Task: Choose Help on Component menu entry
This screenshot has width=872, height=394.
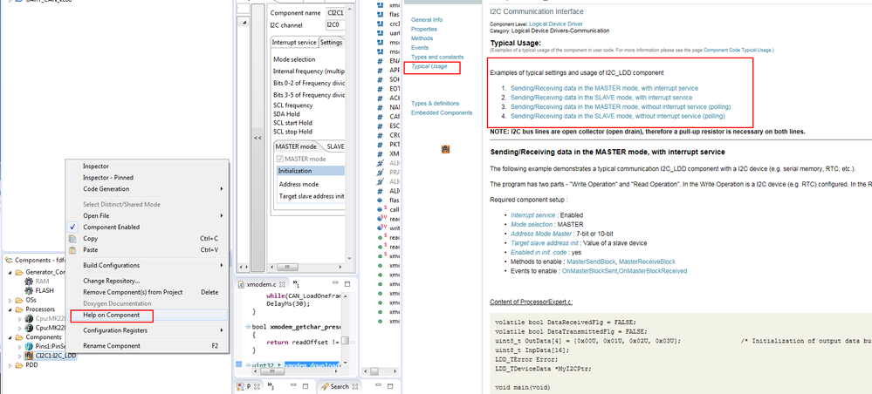Action: (x=147, y=315)
